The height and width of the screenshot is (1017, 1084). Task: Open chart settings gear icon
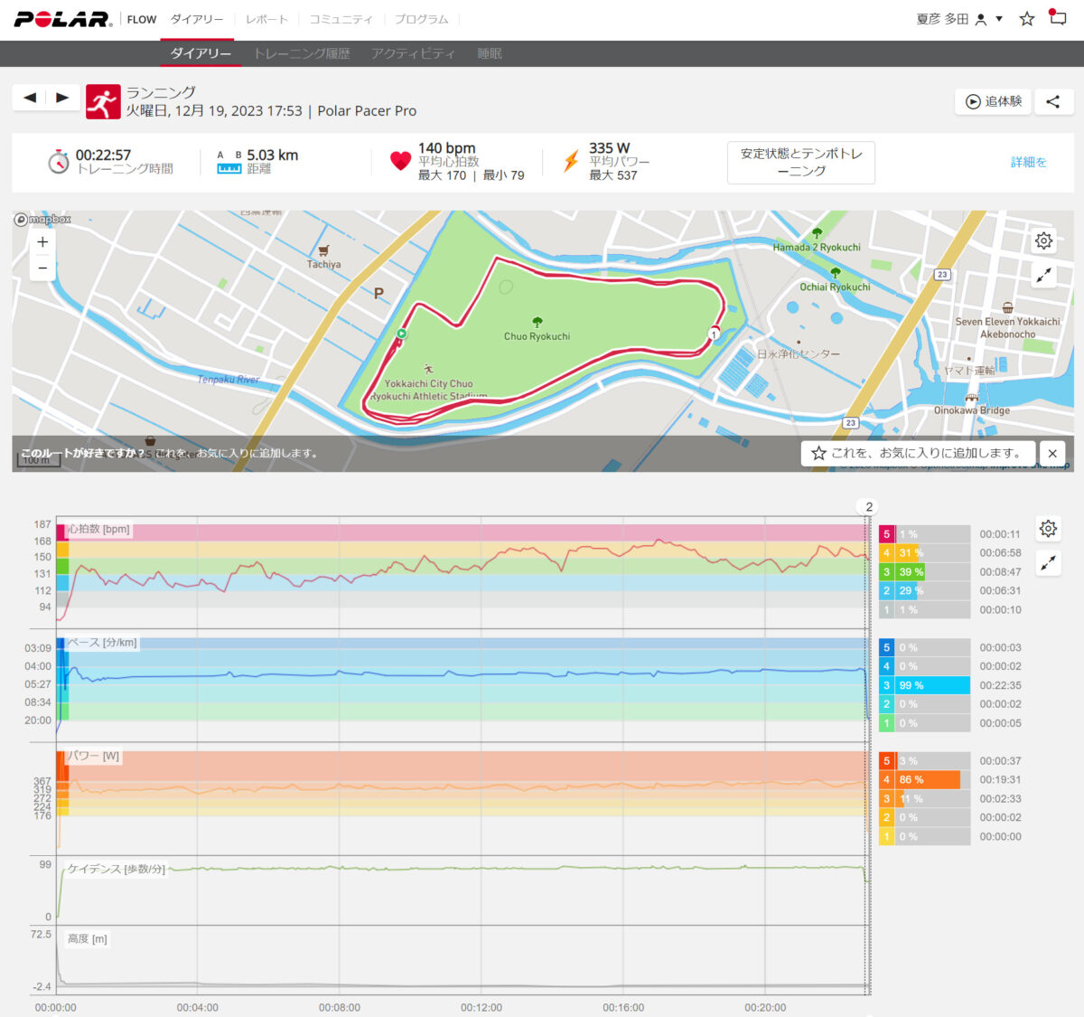1048,528
